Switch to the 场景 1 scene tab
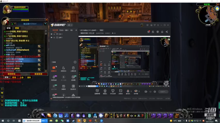The height and width of the screenshot is (123, 220). tap(67, 30)
